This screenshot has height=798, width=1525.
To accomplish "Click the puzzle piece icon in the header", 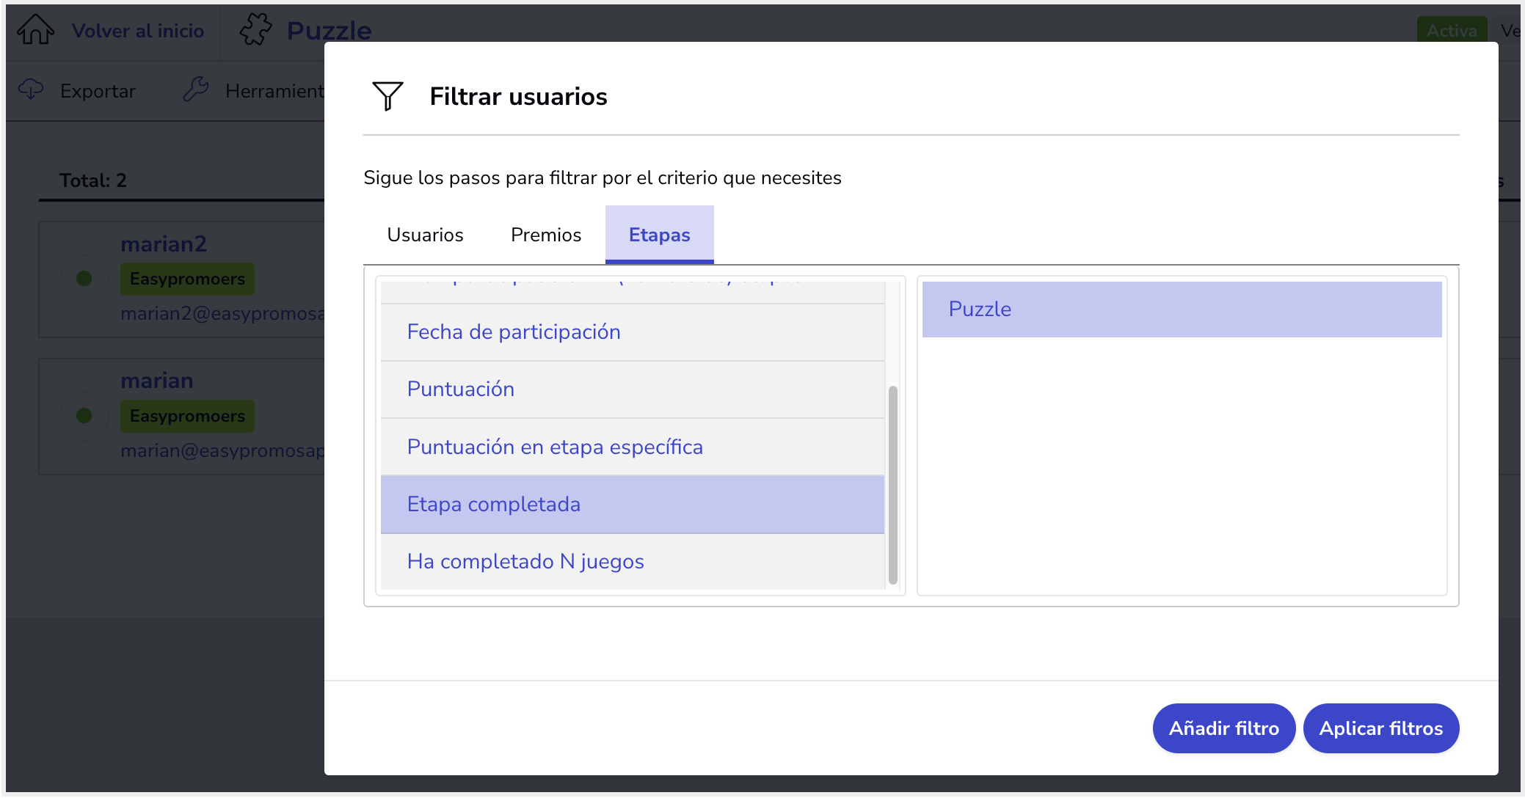I will point(255,29).
